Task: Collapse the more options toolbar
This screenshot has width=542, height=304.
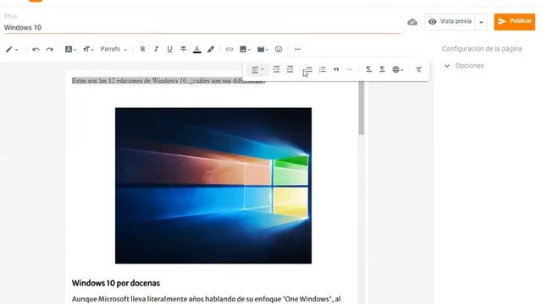Action: pos(297,49)
